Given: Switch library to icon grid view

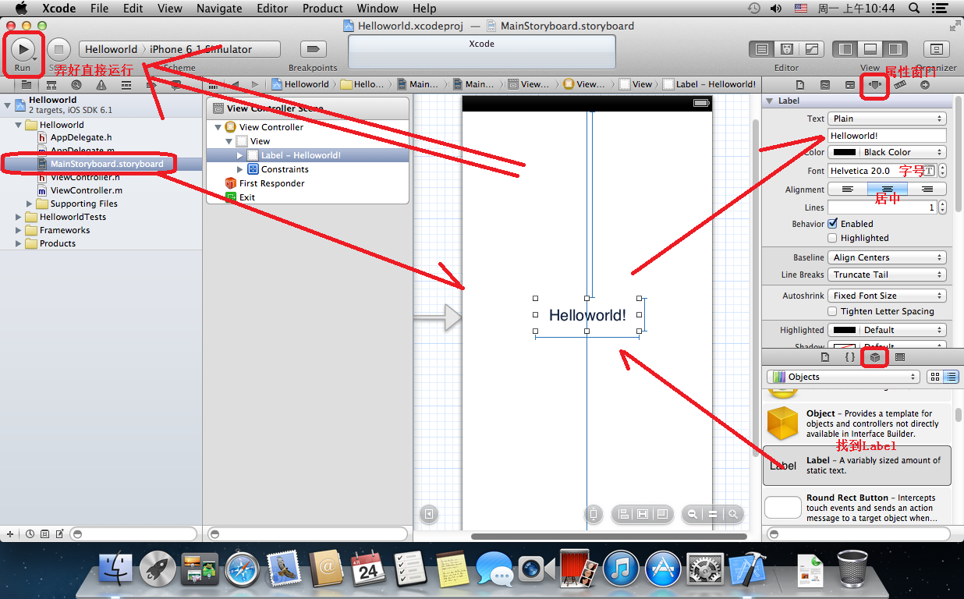Looking at the screenshot, I should pyautogui.click(x=935, y=377).
